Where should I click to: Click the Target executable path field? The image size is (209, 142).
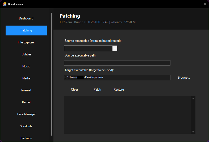point(117,78)
